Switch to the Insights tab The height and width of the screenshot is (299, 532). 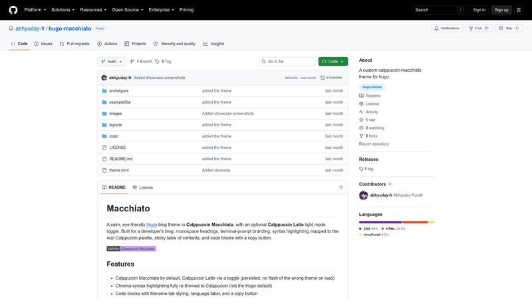click(x=213, y=44)
